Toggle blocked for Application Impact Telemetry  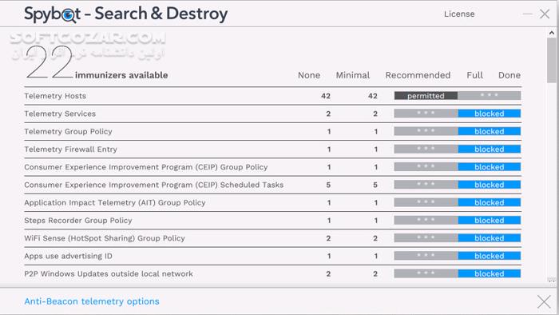click(489, 202)
